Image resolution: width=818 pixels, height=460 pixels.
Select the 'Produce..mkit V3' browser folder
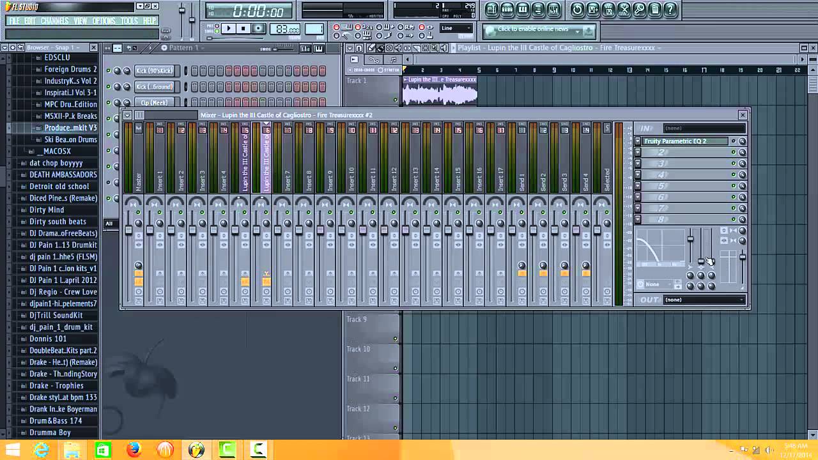70,128
